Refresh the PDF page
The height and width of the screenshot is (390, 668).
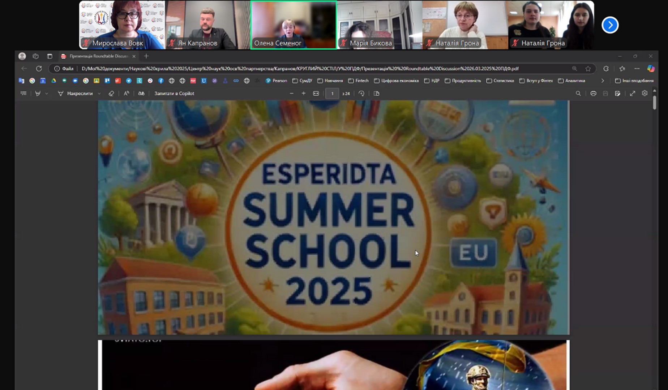[x=39, y=69]
